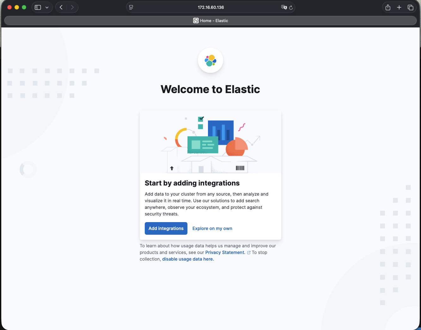The height and width of the screenshot is (330, 421).
Task: Select the Home - Elastic tab
Action: [x=210, y=21]
